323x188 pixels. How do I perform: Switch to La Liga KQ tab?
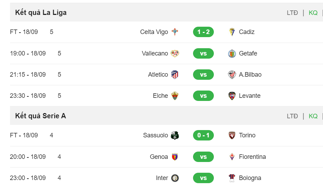pyautogui.click(x=313, y=13)
